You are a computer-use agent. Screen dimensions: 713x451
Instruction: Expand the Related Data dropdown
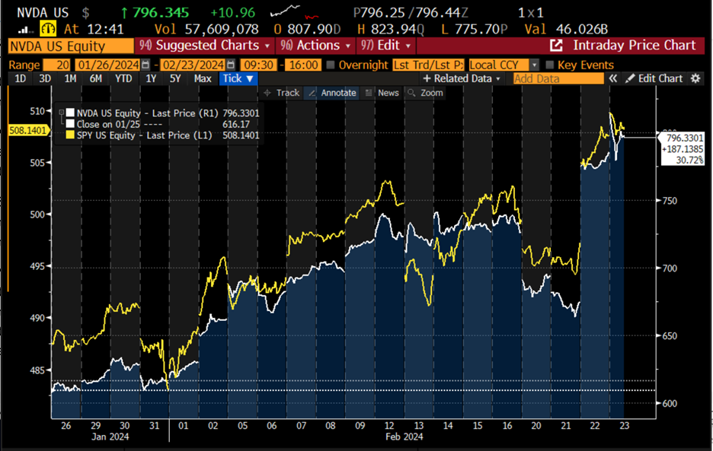[462, 78]
